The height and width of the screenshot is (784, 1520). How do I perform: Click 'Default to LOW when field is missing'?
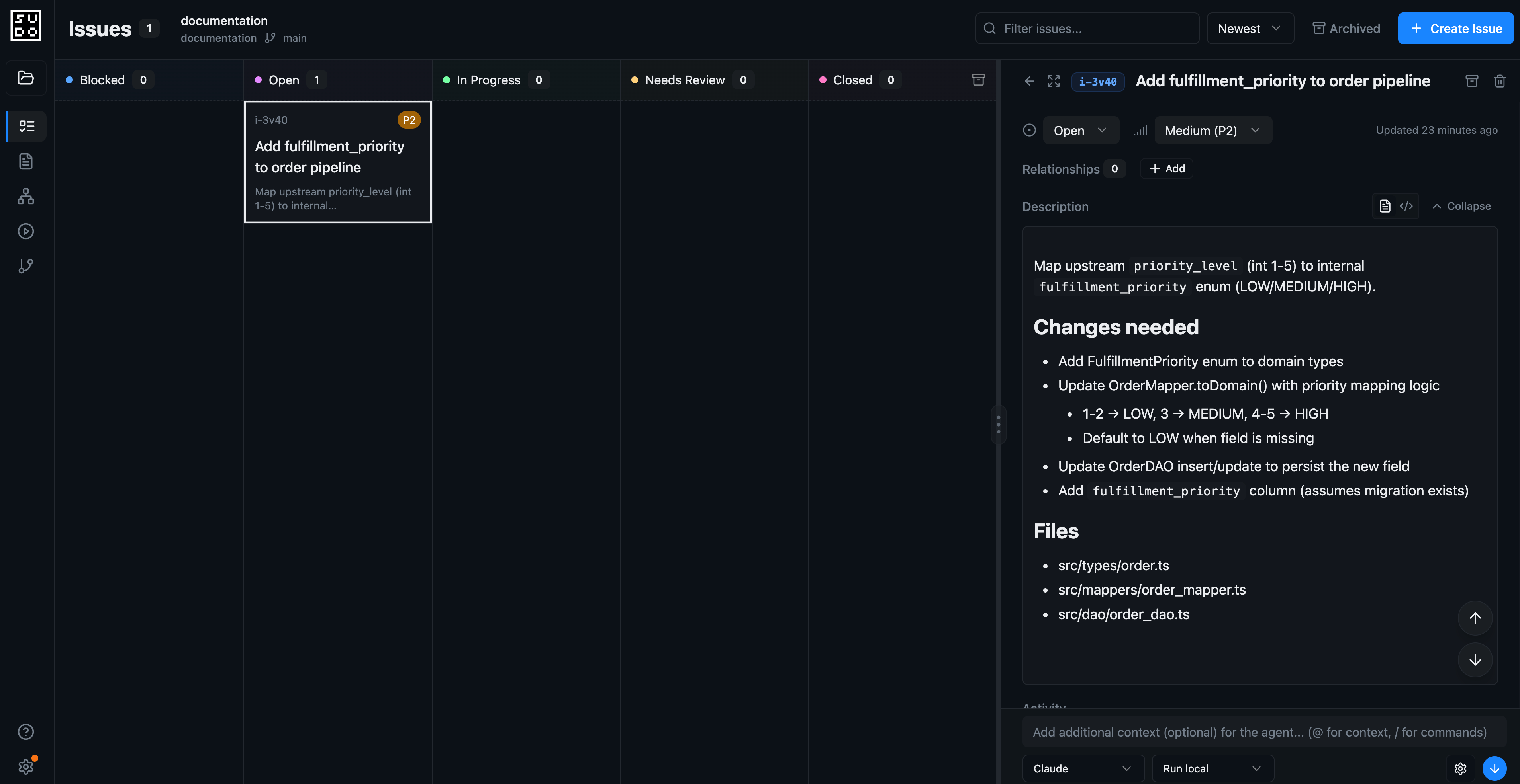1198,438
